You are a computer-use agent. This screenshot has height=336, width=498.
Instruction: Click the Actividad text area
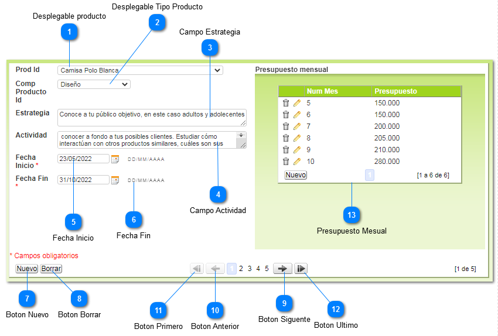152,140
